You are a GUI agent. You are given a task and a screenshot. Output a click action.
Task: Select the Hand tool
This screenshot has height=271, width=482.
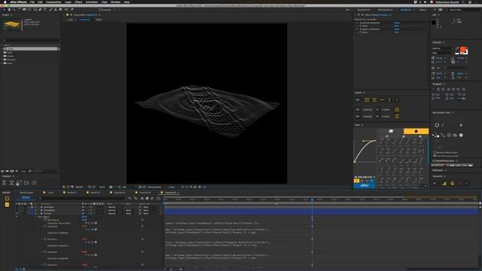coord(9,10)
